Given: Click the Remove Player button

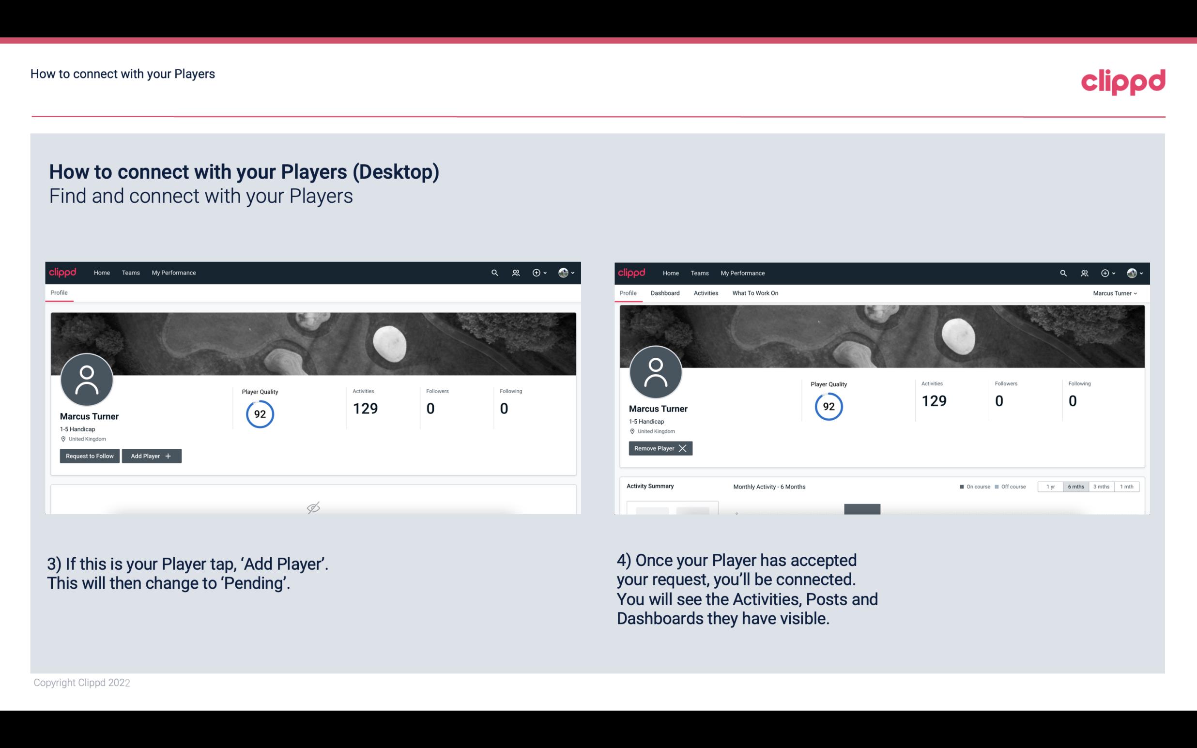Looking at the screenshot, I should tap(659, 448).
